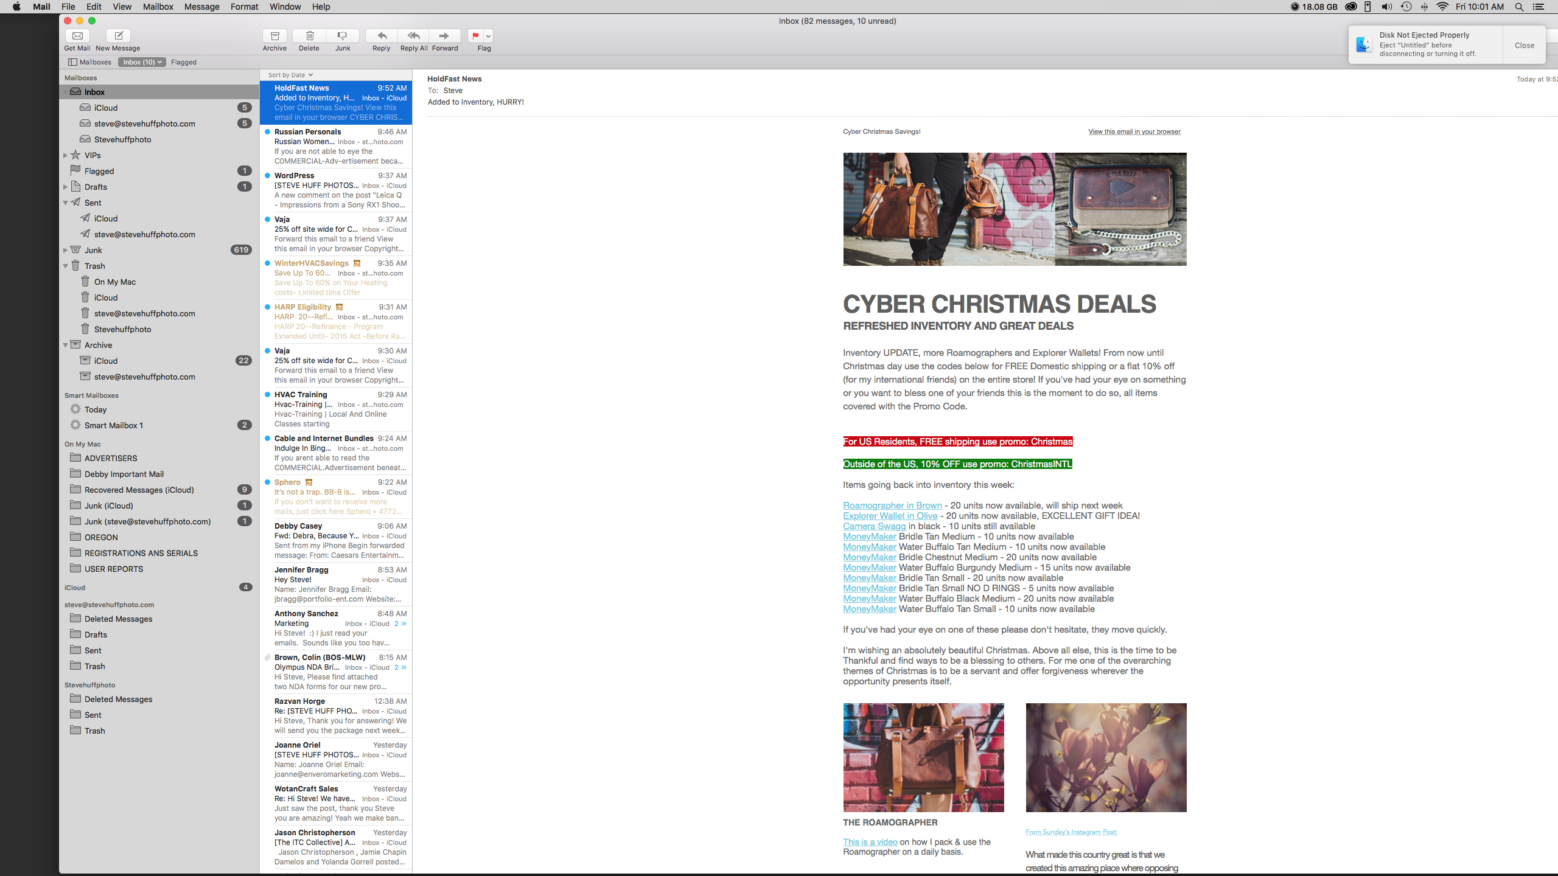Reply to the HoldFast News email
1558x876 pixels.
coord(382,36)
